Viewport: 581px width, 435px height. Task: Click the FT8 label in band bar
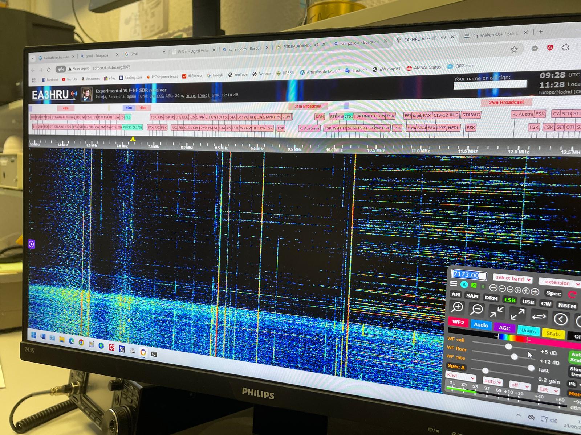point(128,117)
